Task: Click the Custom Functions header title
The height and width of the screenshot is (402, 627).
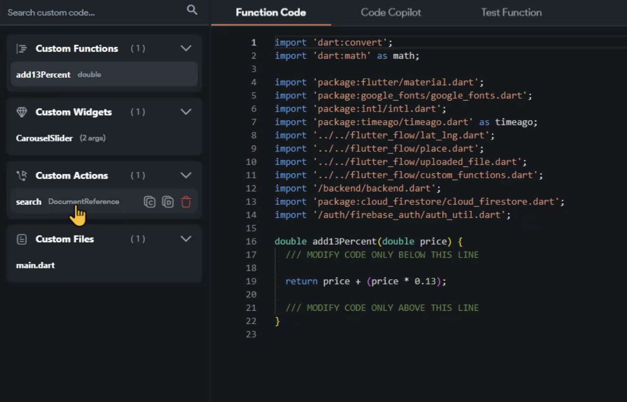Action: pyautogui.click(x=77, y=49)
